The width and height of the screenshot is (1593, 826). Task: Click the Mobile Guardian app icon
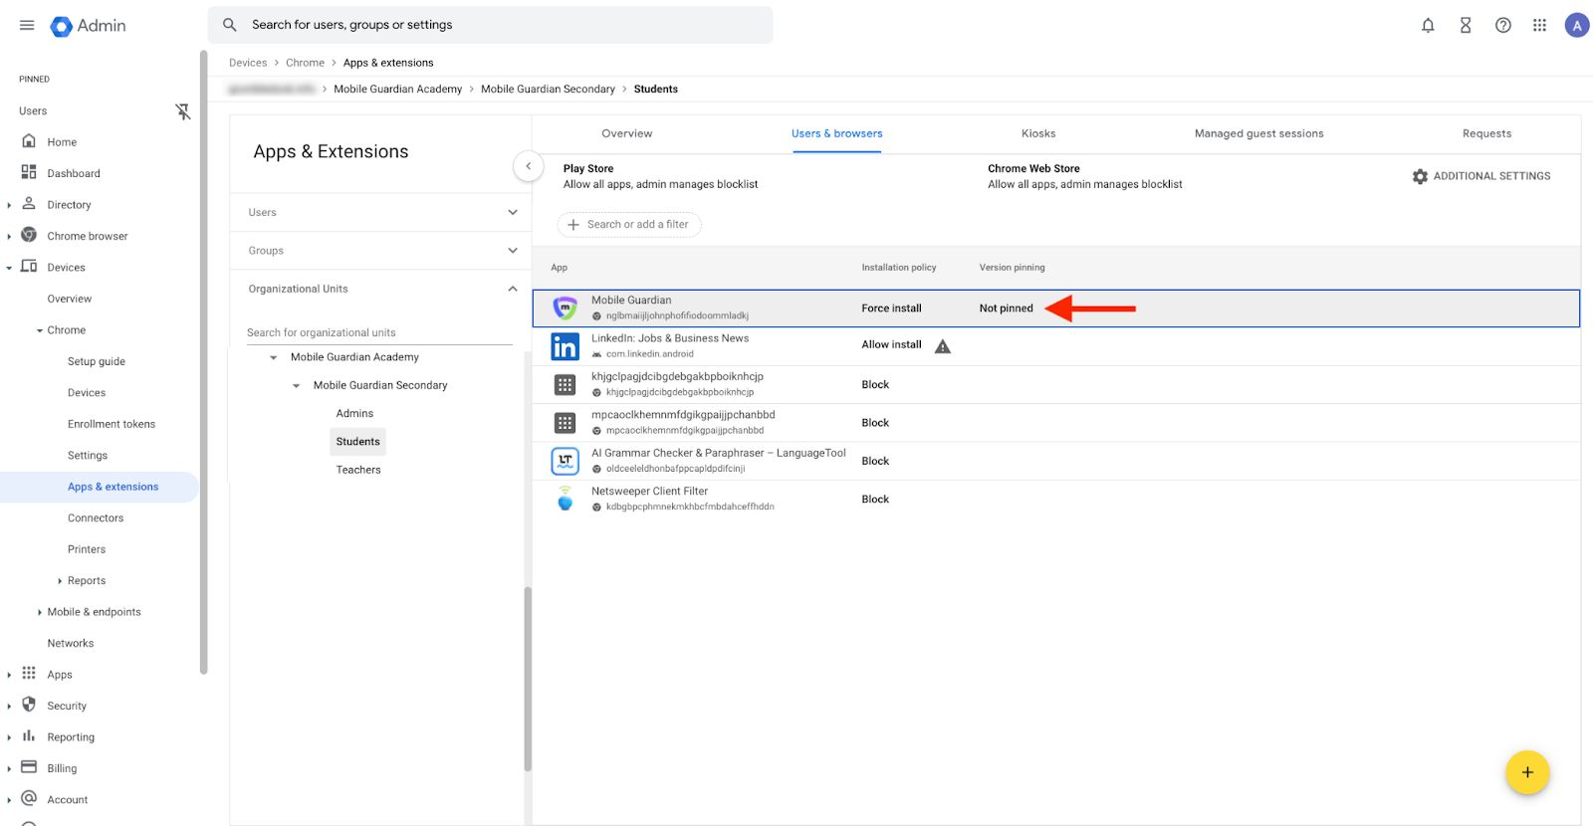tap(566, 308)
